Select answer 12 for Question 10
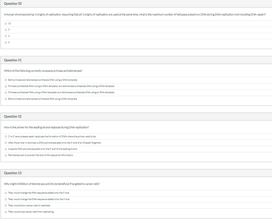Screen dimensions: 272x219 pyautogui.click(x=6, y=24)
